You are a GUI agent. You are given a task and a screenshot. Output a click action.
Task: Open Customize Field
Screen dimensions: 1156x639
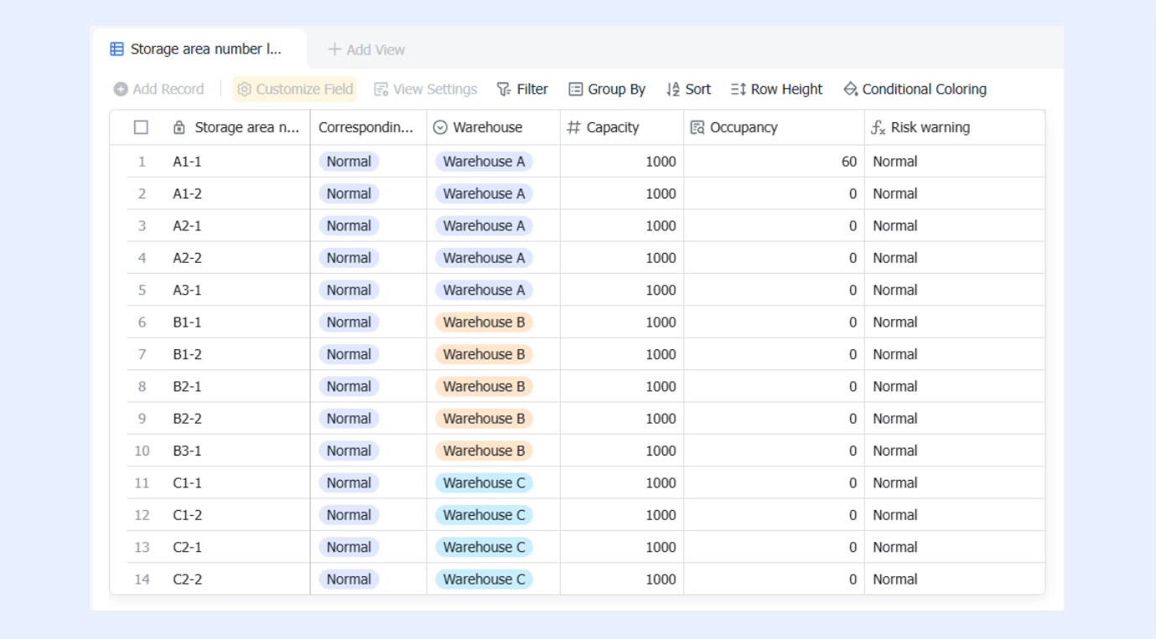[x=295, y=89]
